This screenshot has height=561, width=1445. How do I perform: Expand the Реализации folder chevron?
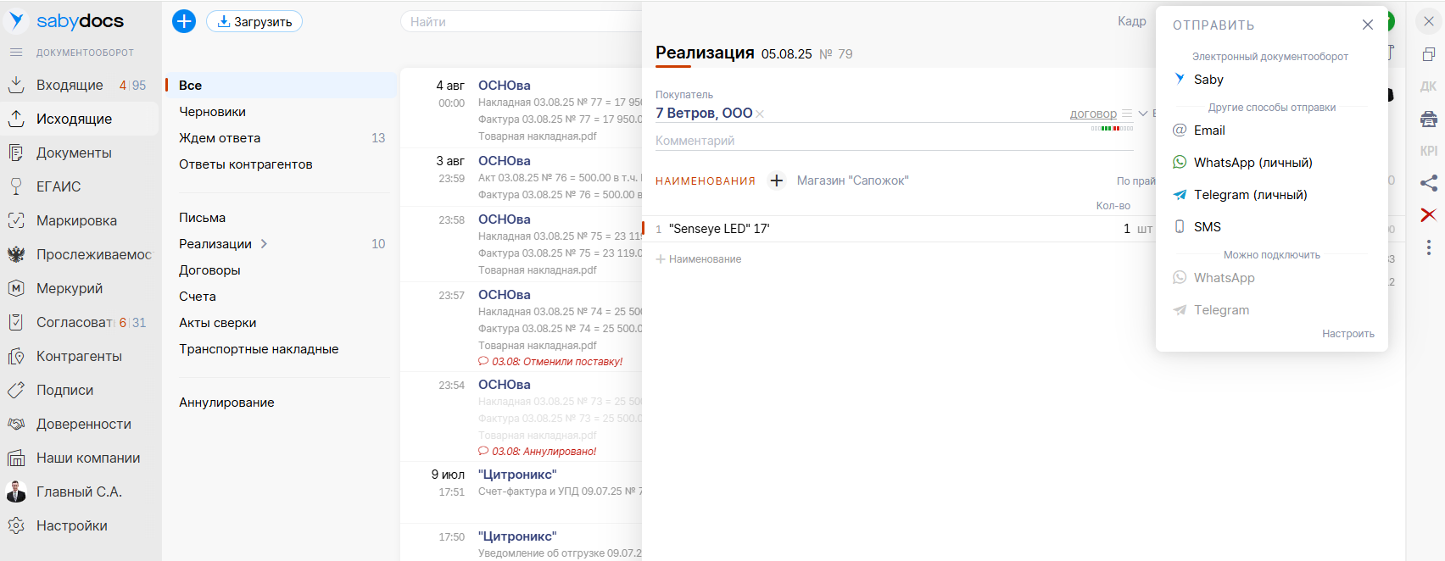[264, 244]
